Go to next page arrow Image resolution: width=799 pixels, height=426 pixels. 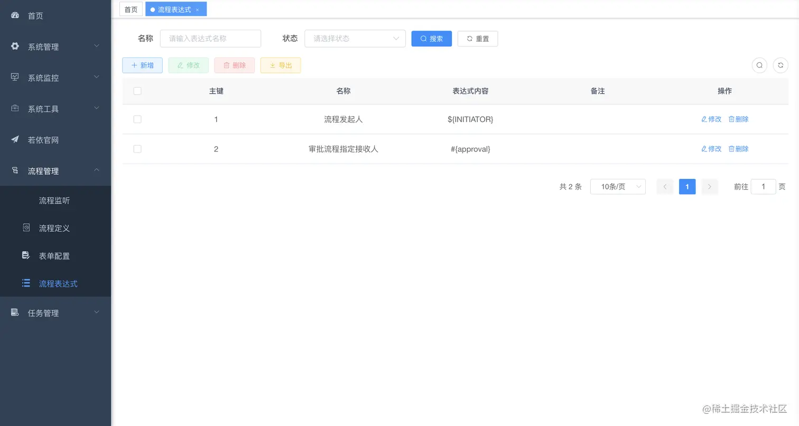pos(710,186)
